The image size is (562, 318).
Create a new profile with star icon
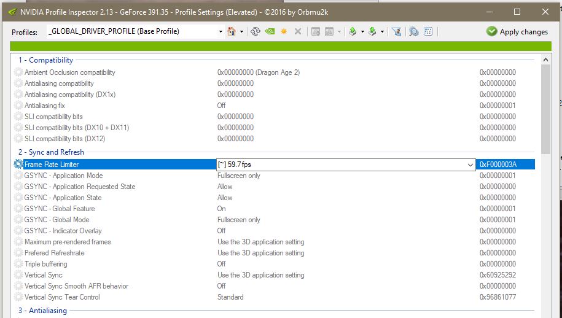point(284,31)
